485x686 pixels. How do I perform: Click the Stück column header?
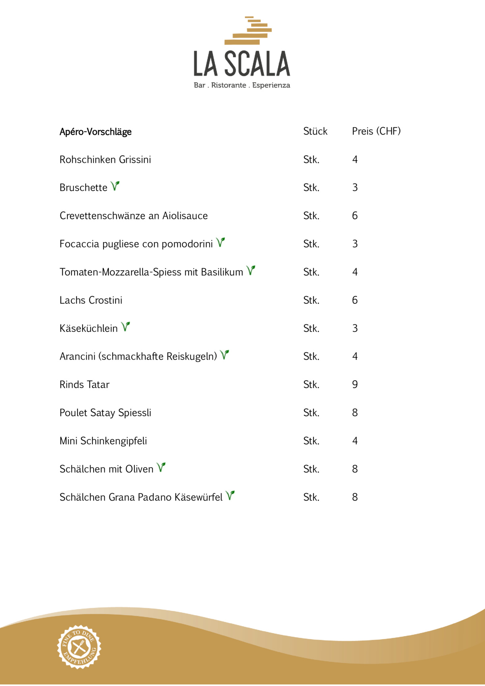click(315, 131)
